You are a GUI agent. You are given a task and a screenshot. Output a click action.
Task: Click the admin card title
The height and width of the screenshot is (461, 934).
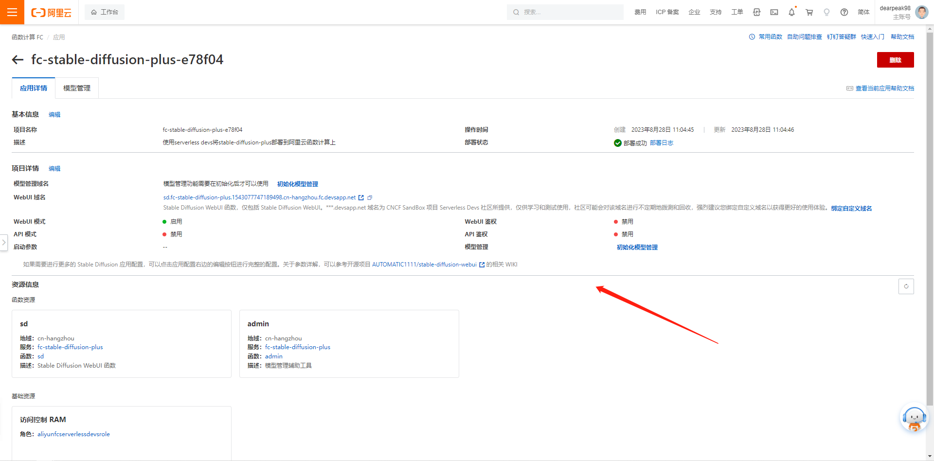click(258, 324)
